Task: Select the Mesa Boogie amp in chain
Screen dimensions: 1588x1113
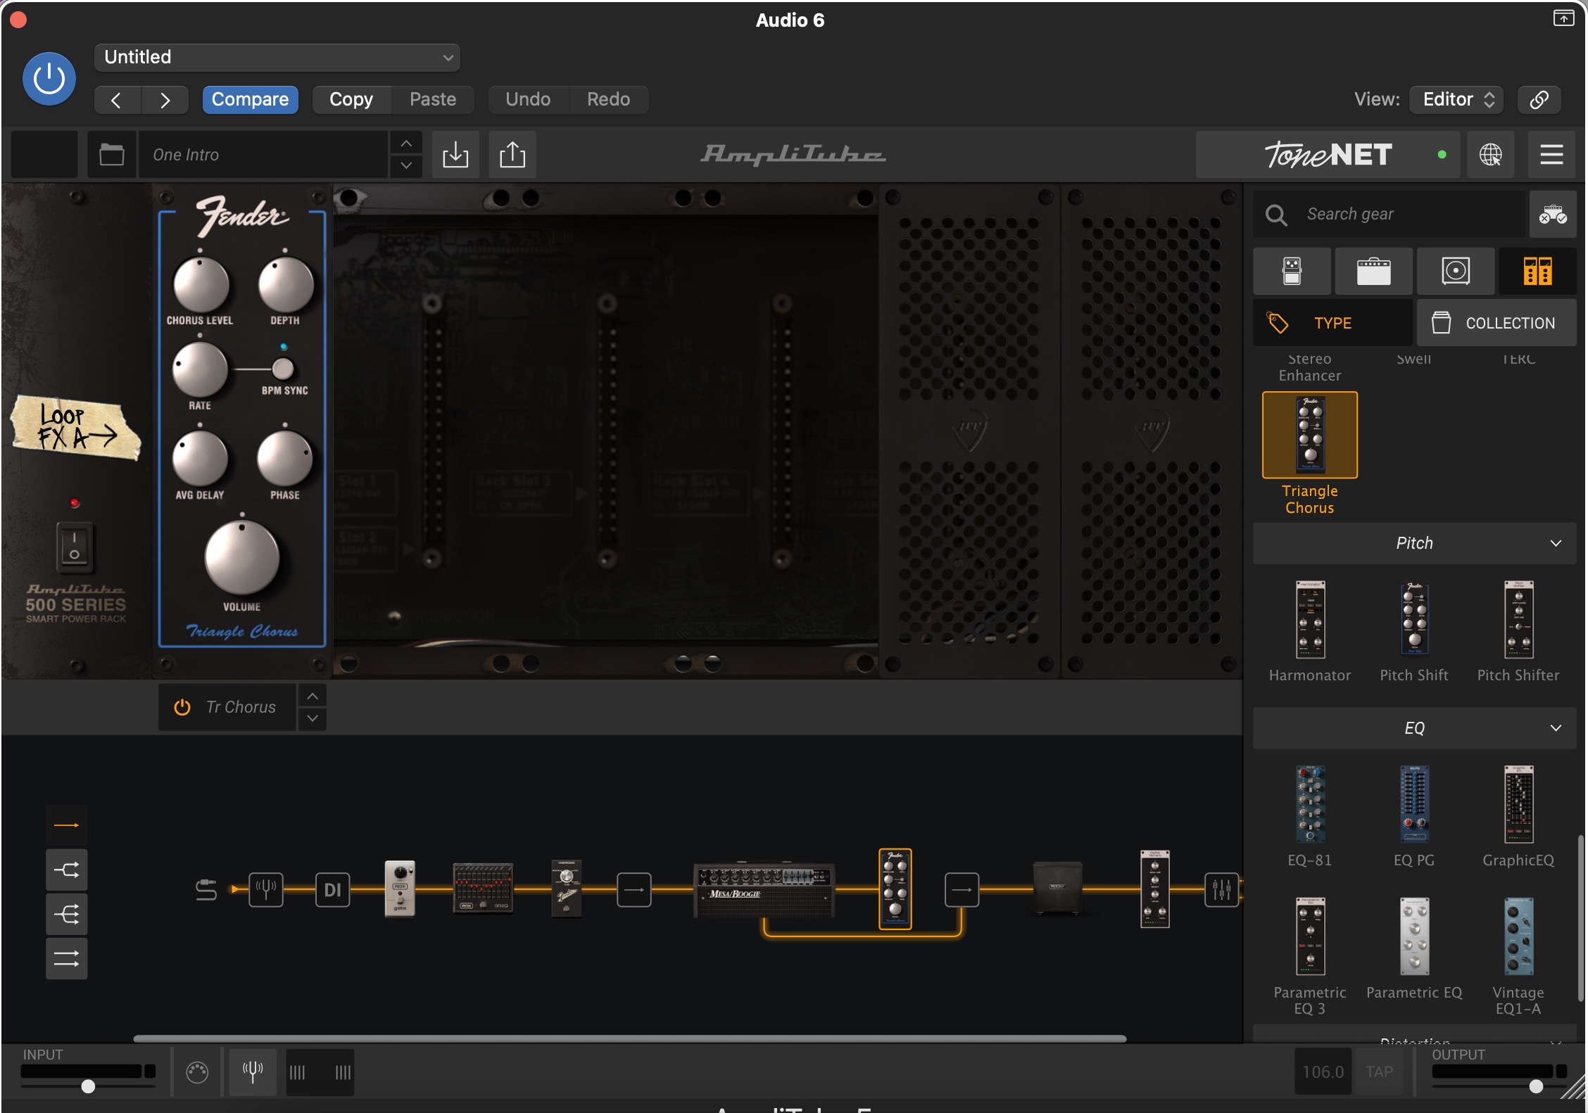Action: point(764,891)
